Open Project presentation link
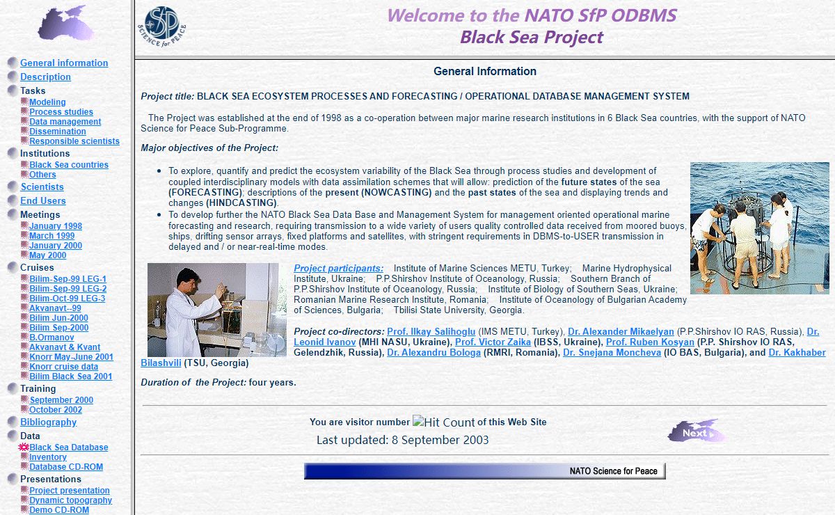The height and width of the screenshot is (515, 835). click(x=70, y=491)
